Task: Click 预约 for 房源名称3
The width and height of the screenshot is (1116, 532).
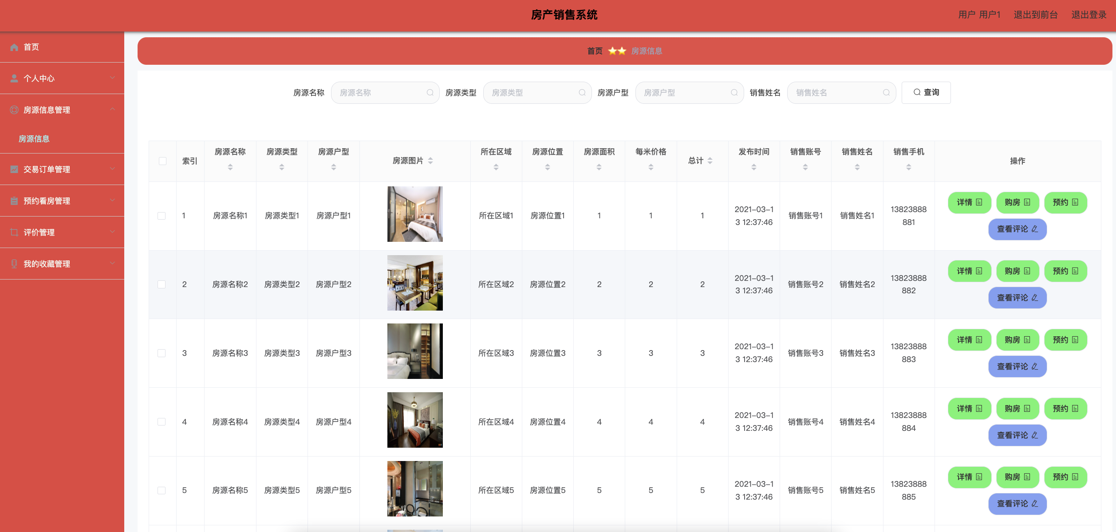Action: [x=1065, y=340]
